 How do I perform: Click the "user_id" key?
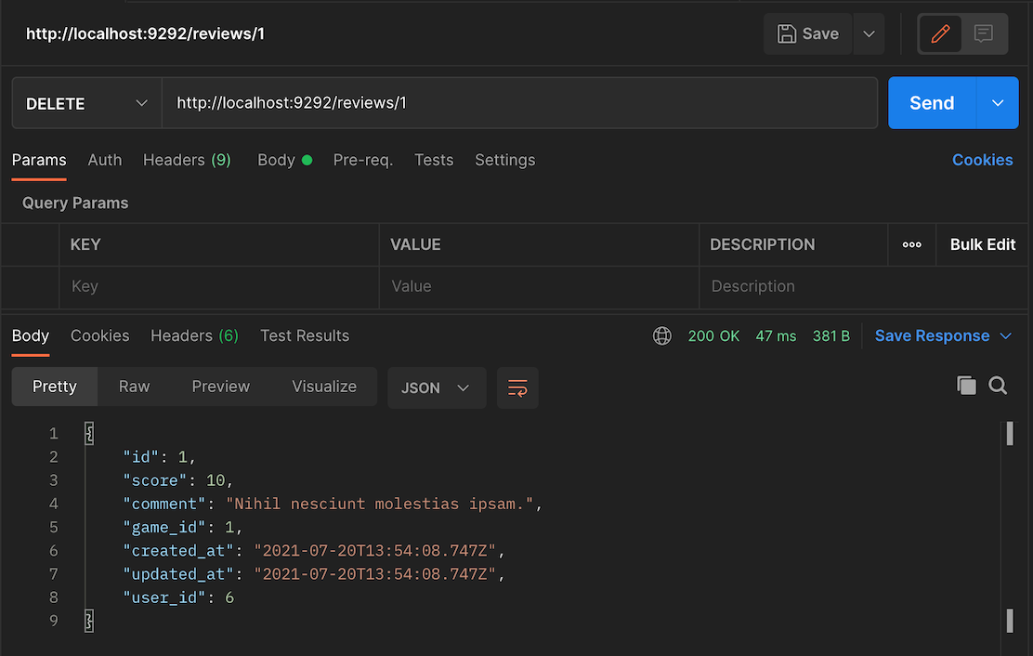coord(164,597)
